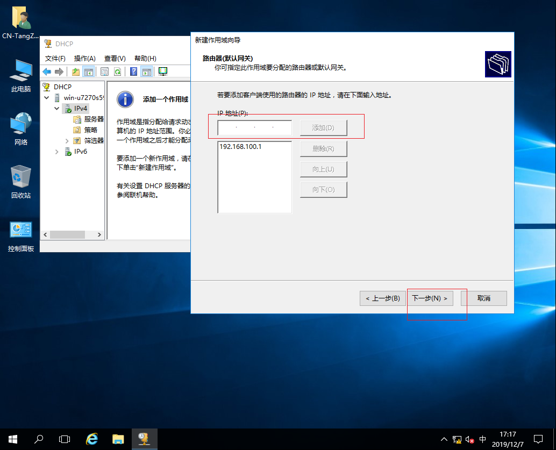Collapse the IPv4 tree node
Screen dimensions: 556x450
[x=56, y=108]
